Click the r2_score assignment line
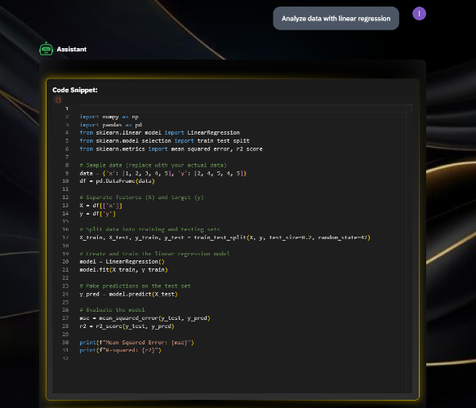Image resolution: width=476 pixels, height=408 pixels. click(127, 326)
